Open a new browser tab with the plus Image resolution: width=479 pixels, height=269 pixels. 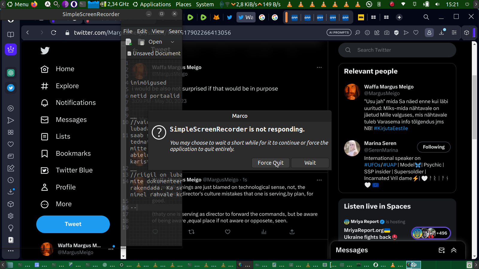[399, 17]
